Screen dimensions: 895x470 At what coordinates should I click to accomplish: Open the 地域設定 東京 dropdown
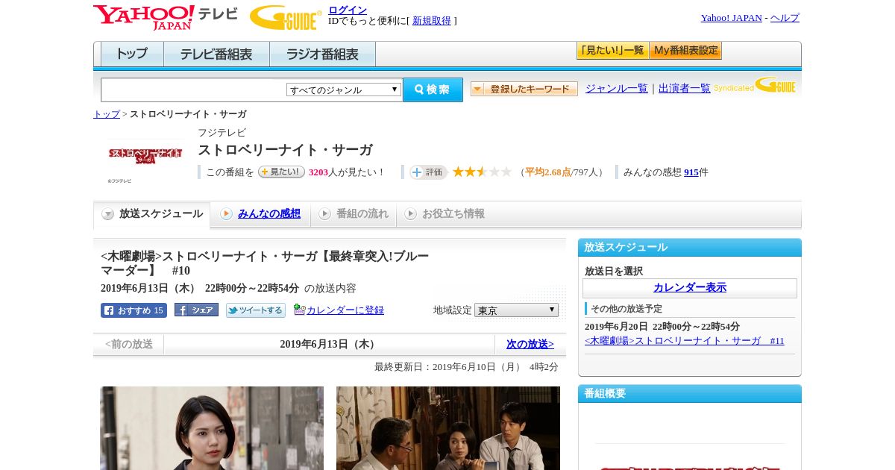(516, 310)
